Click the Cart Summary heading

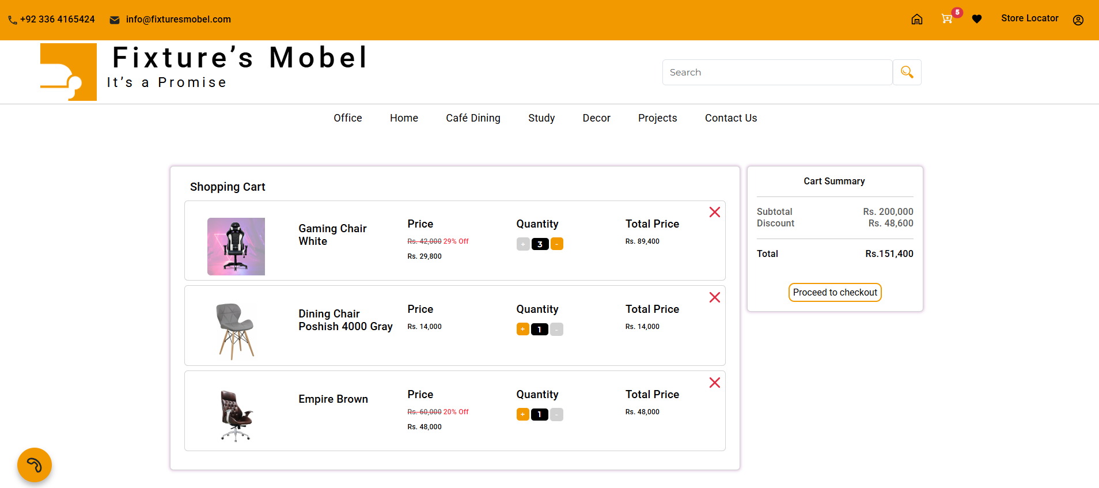(835, 181)
